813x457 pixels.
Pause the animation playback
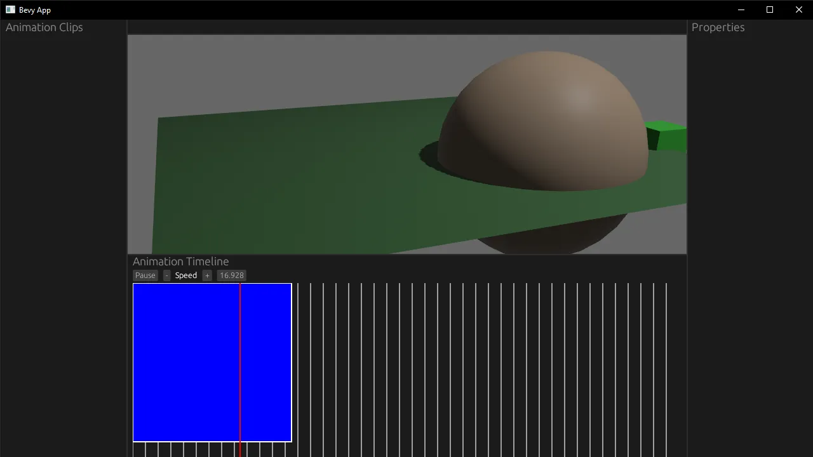point(145,275)
